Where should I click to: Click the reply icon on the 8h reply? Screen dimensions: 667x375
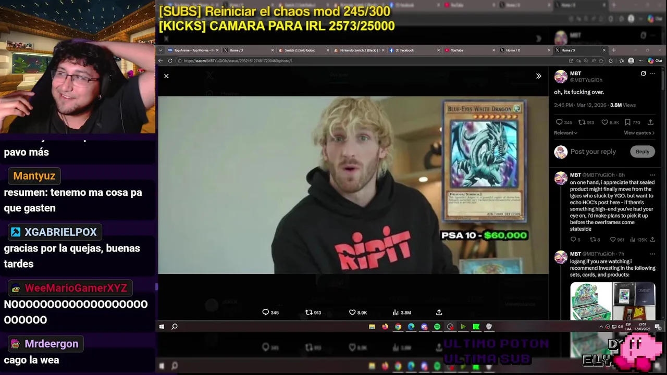573,240
